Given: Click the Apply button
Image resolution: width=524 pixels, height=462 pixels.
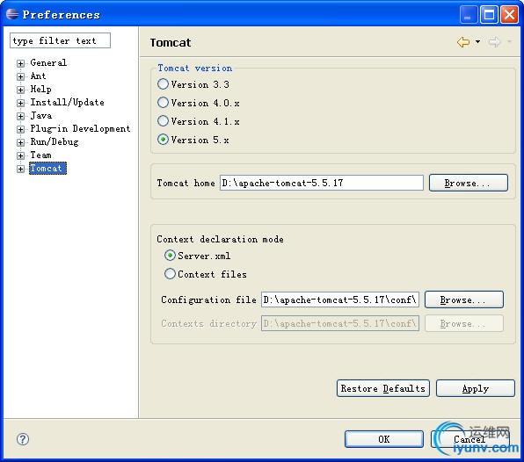Looking at the screenshot, I should coord(476,388).
